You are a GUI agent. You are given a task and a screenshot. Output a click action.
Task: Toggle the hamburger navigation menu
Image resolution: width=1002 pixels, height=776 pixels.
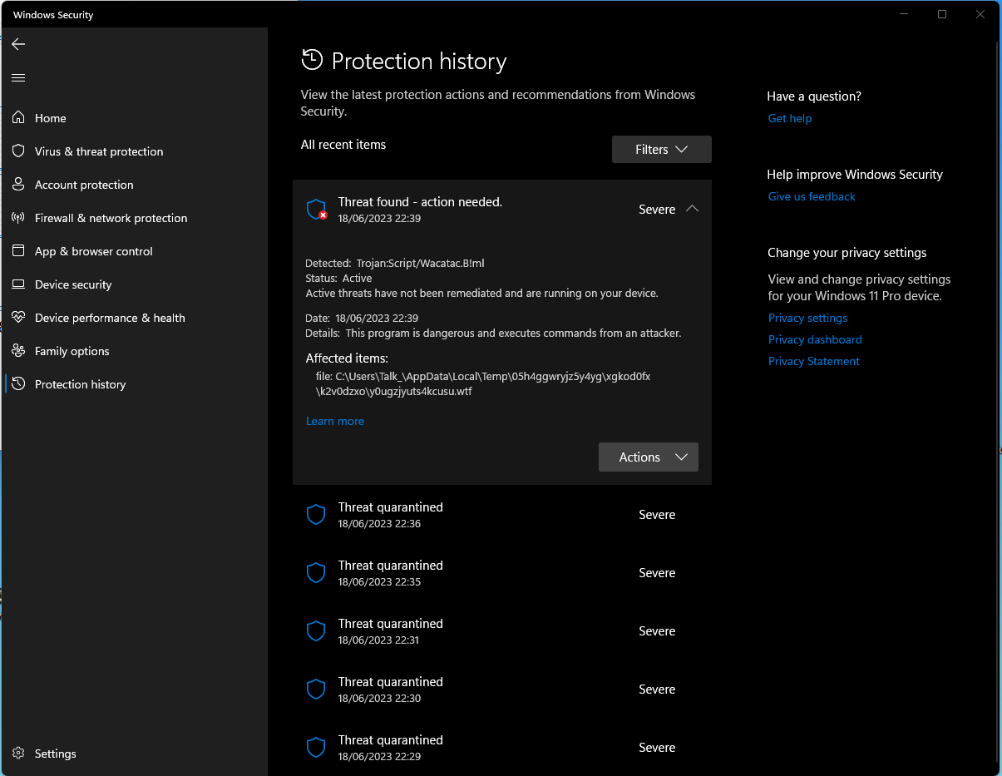18,77
